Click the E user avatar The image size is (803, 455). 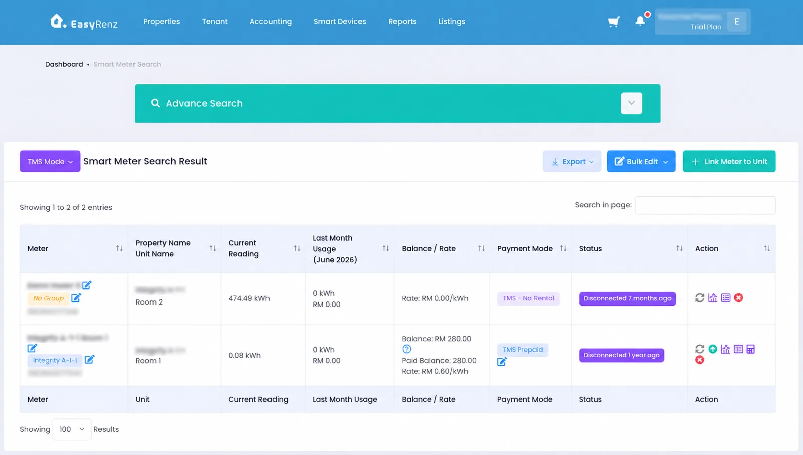736,22
